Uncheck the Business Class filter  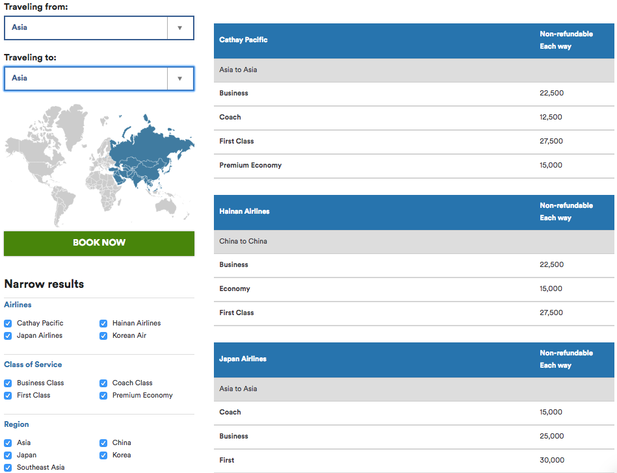(8, 383)
